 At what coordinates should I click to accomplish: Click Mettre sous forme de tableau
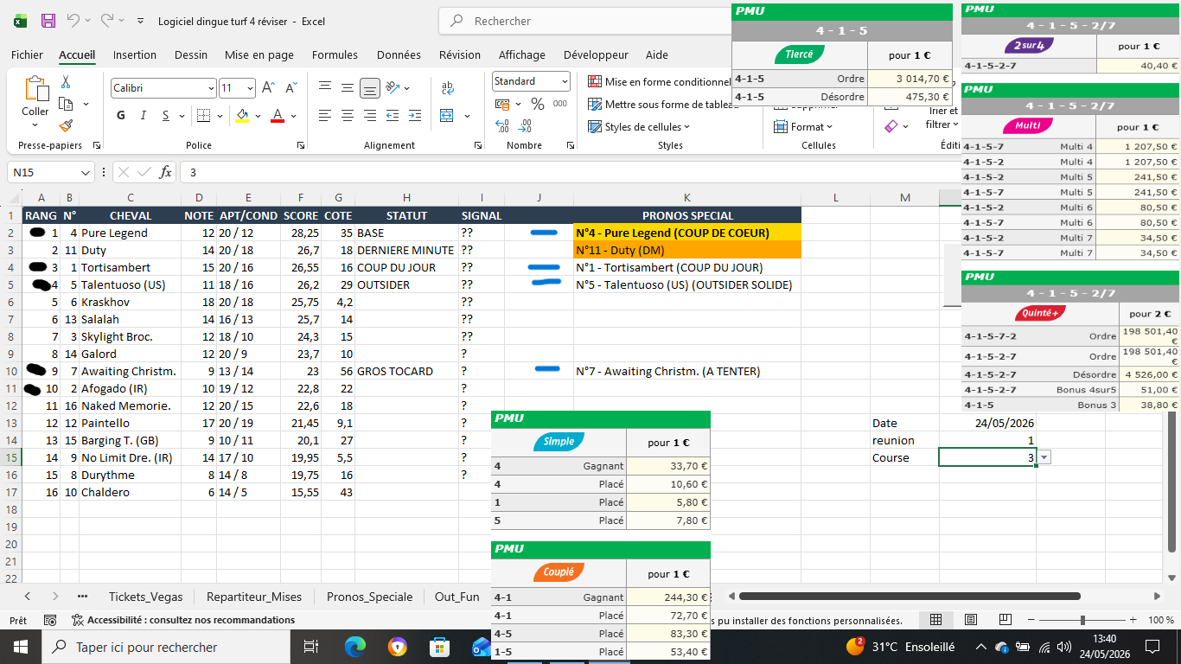(x=664, y=105)
